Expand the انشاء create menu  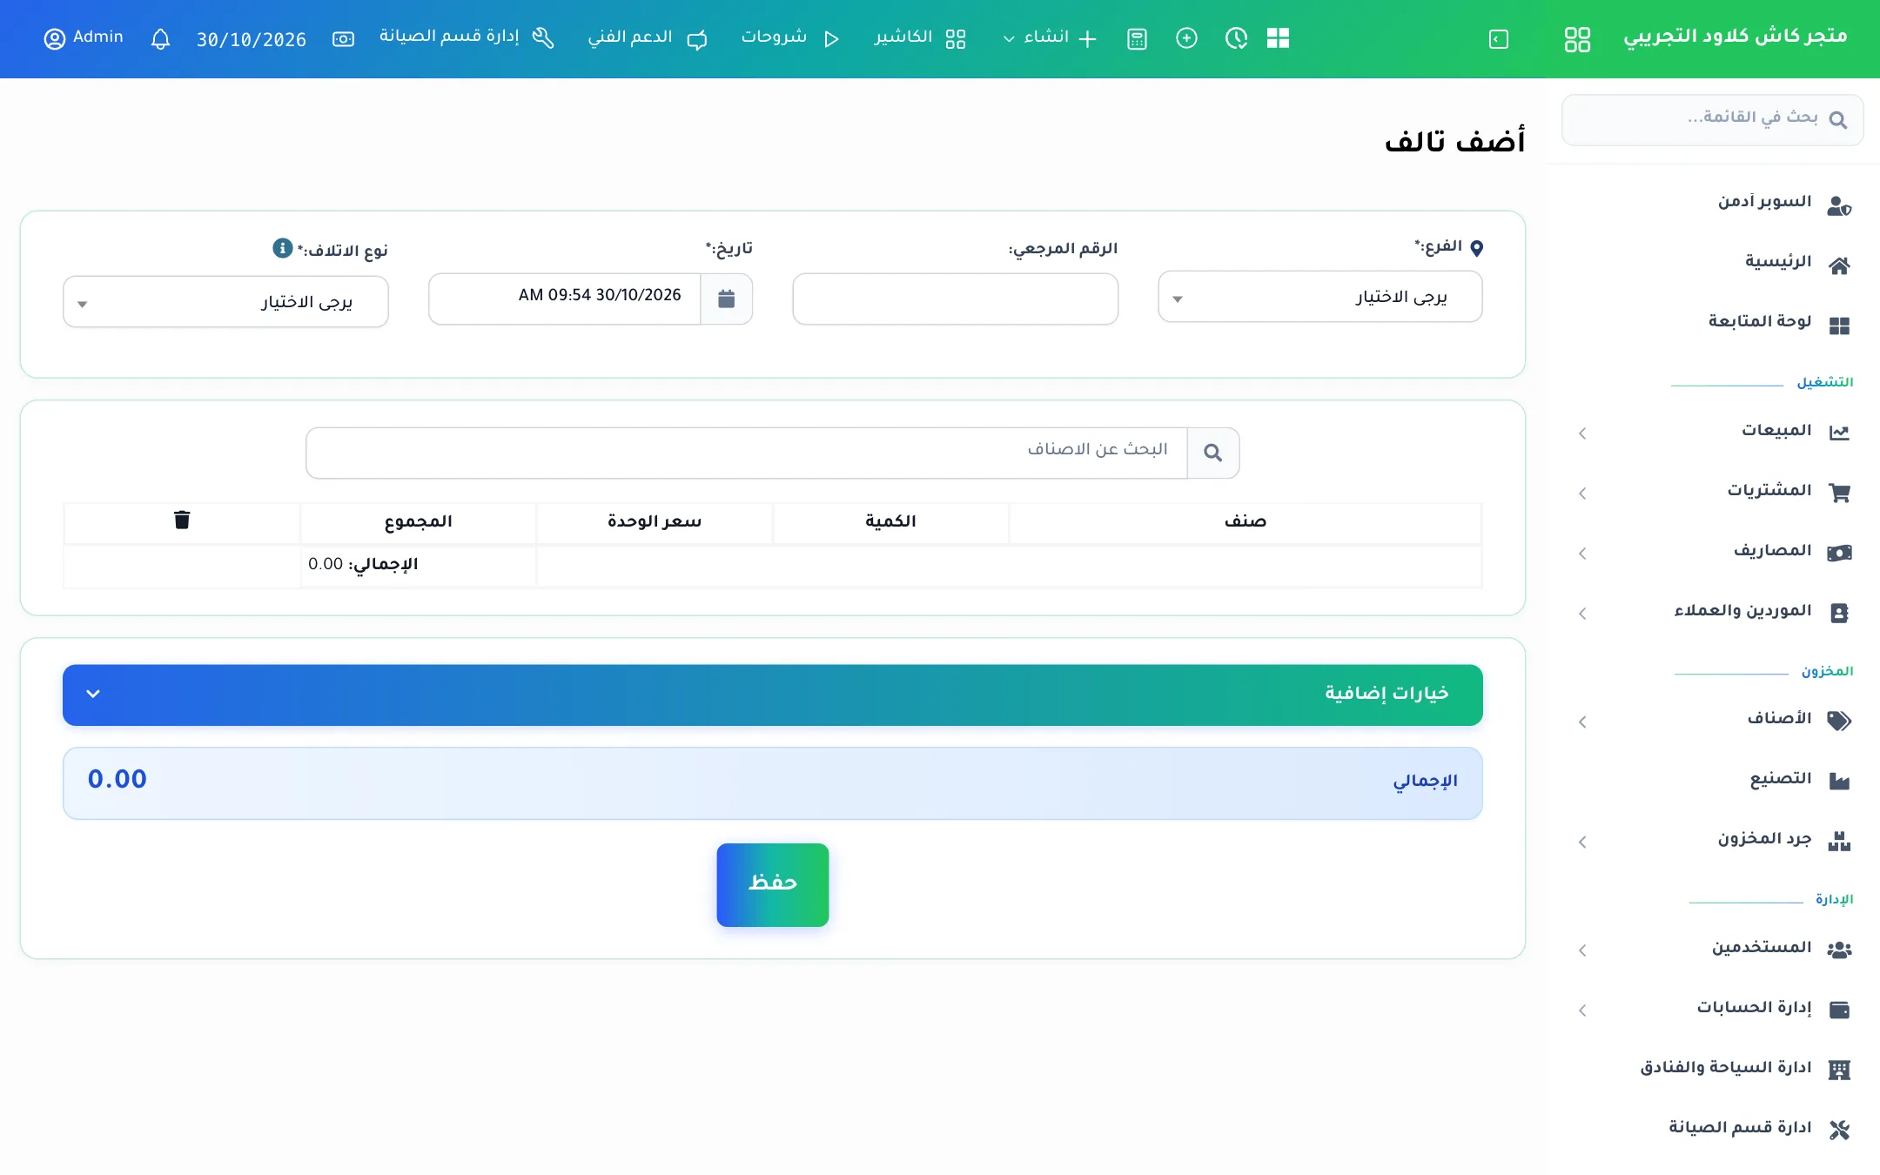pos(1049,38)
